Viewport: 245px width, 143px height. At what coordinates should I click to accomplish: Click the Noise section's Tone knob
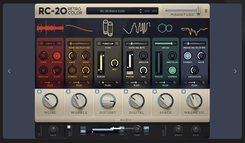click(x=43, y=56)
